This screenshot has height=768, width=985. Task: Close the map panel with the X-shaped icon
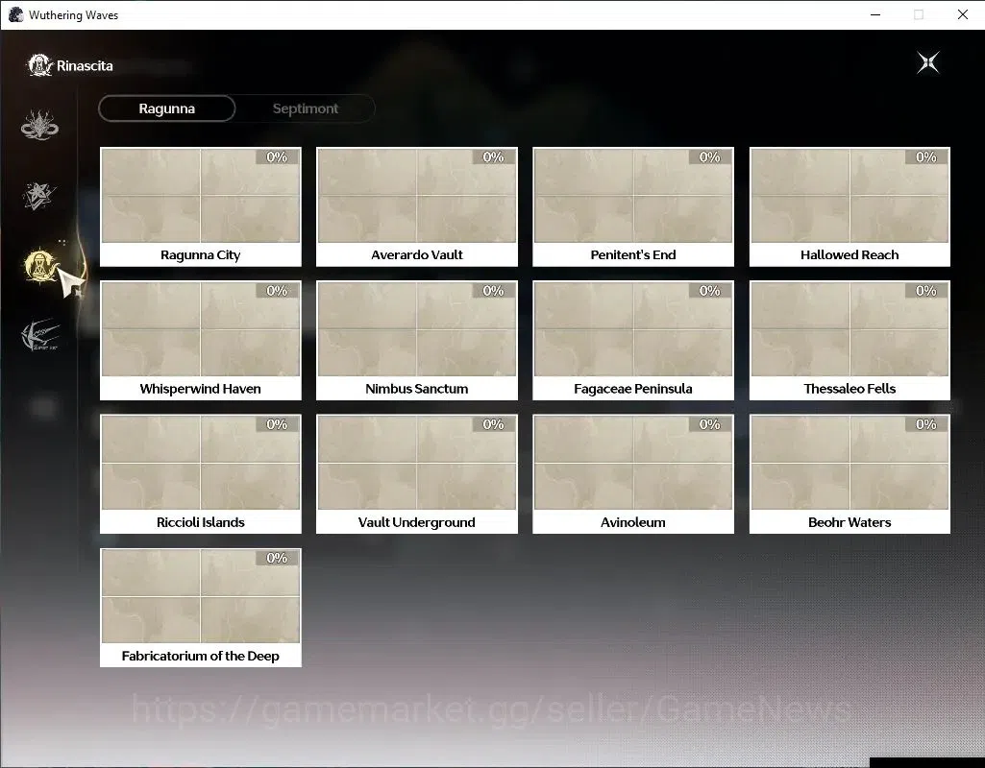tap(928, 62)
